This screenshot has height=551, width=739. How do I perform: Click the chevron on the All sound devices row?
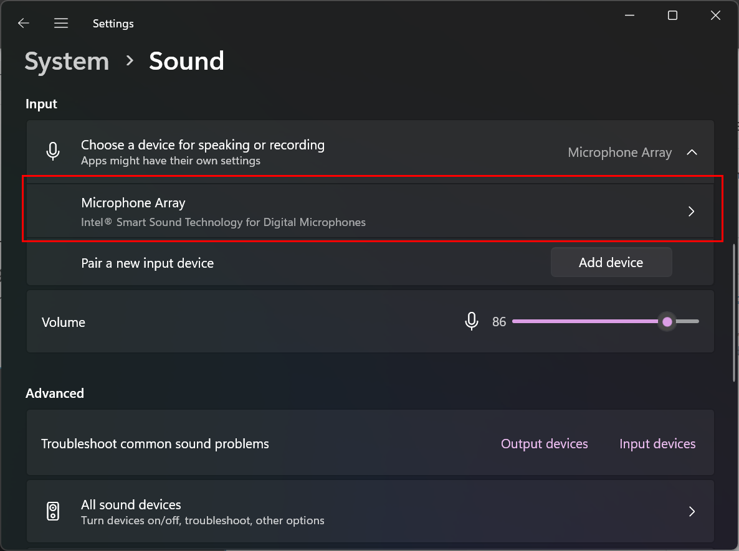[x=692, y=511]
